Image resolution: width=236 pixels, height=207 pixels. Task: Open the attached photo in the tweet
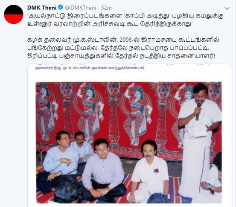[x=129, y=143]
